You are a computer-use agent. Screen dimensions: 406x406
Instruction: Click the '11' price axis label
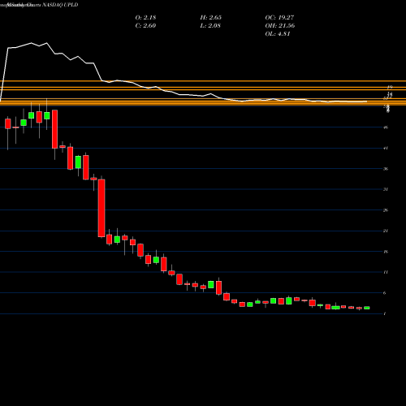[x=386, y=272]
